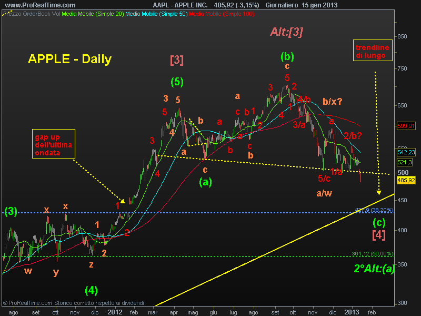Select the 750 price axis value
Screen dimensions: 421x316
tap(402, 68)
